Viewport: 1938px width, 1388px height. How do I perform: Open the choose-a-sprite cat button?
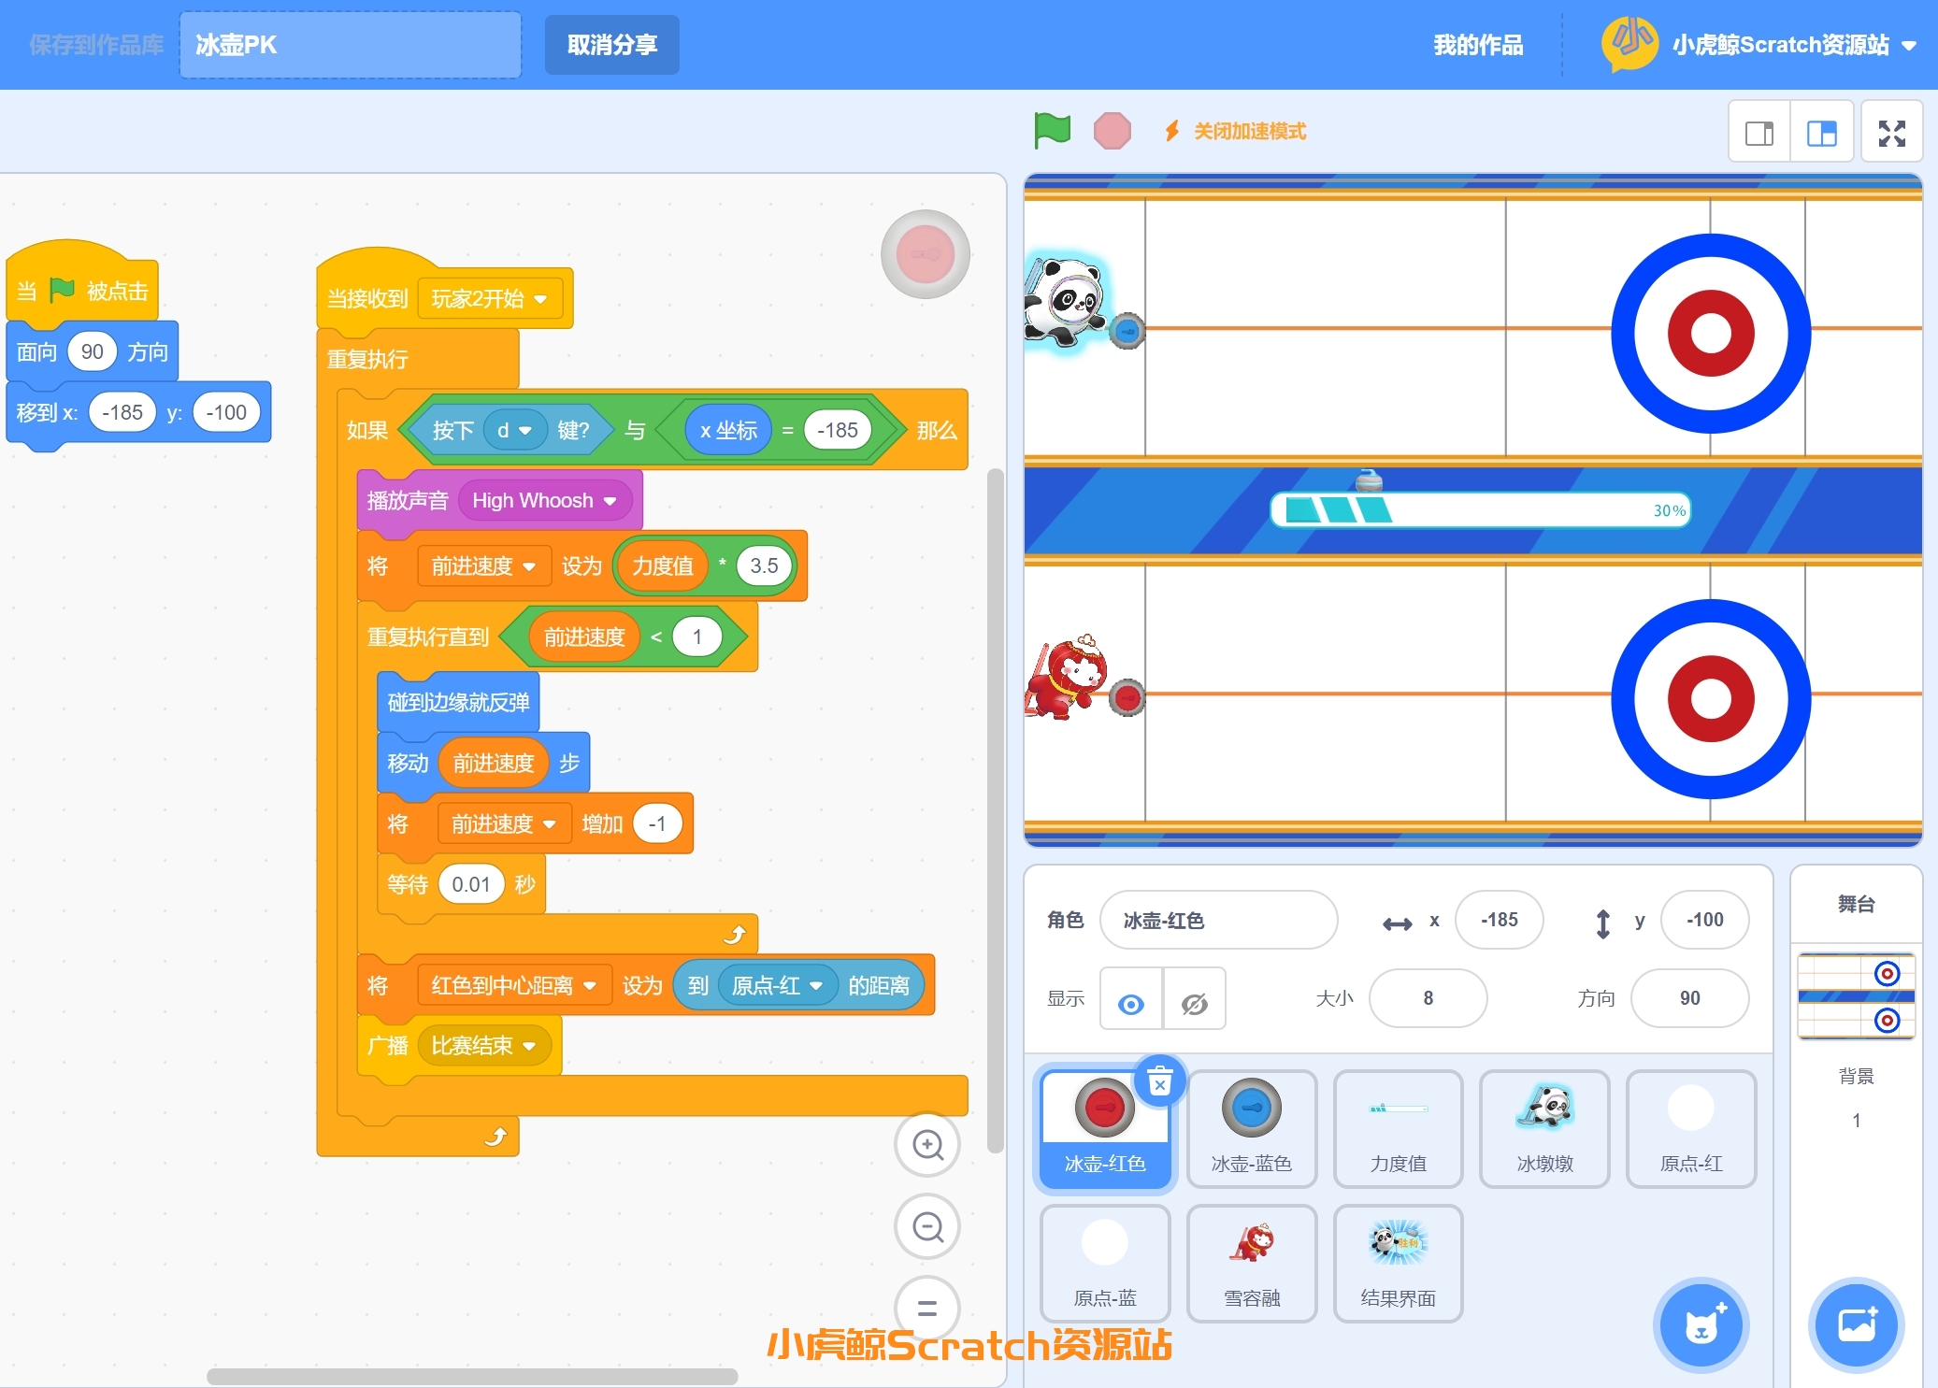tap(1701, 1325)
